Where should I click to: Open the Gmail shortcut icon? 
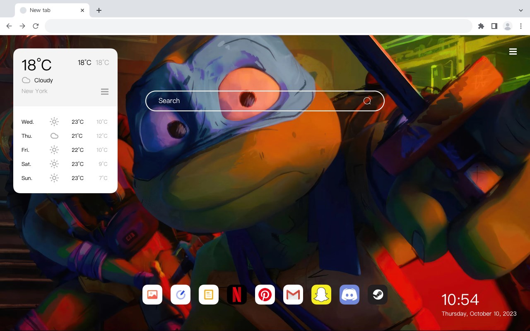click(293, 295)
